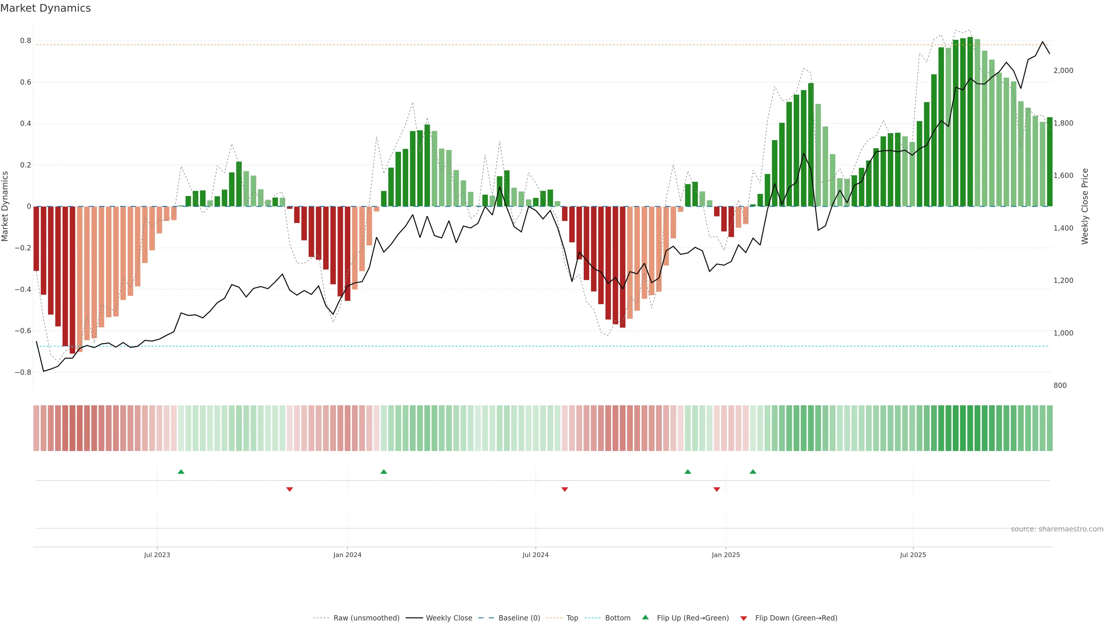Toggle Weekly Close series in legend
Image resolution: width=1118 pixels, height=628 pixels.
(x=449, y=618)
